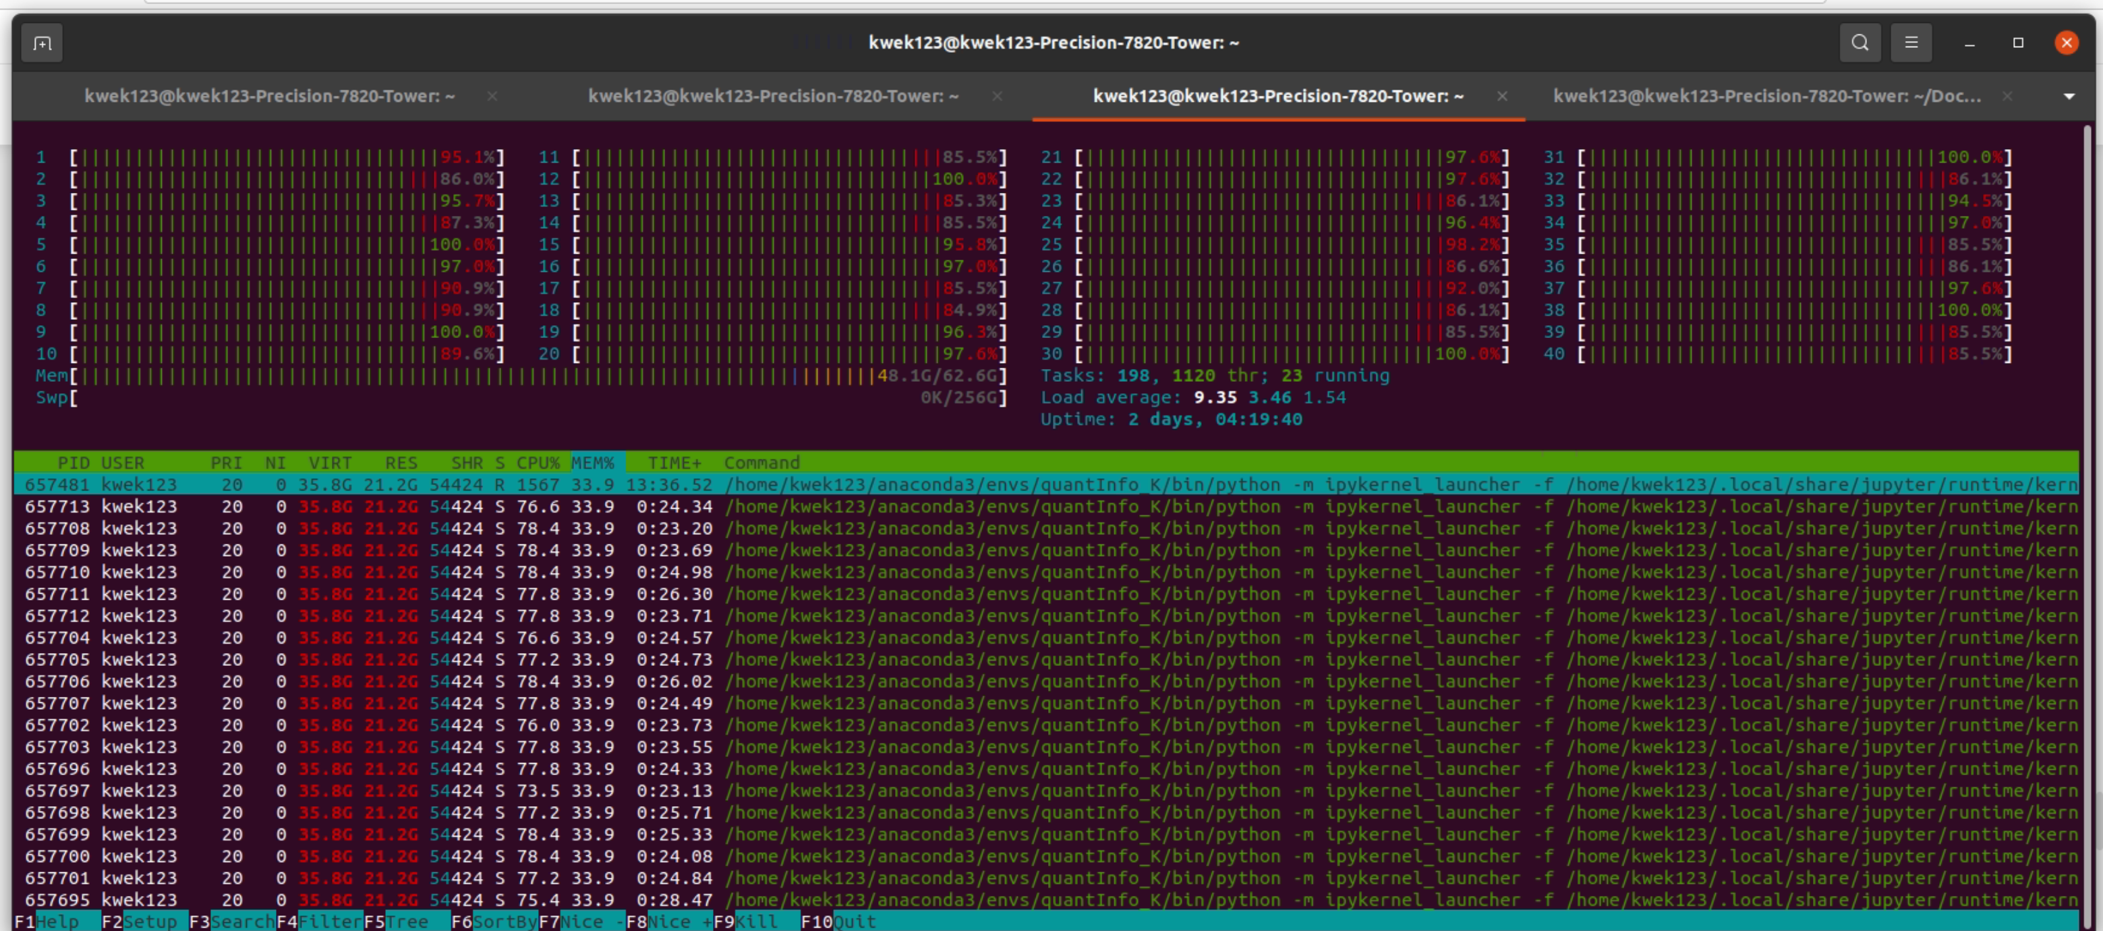The width and height of the screenshot is (2103, 931).
Task: Minimize the terminal window
Action: pos(1969,43)
